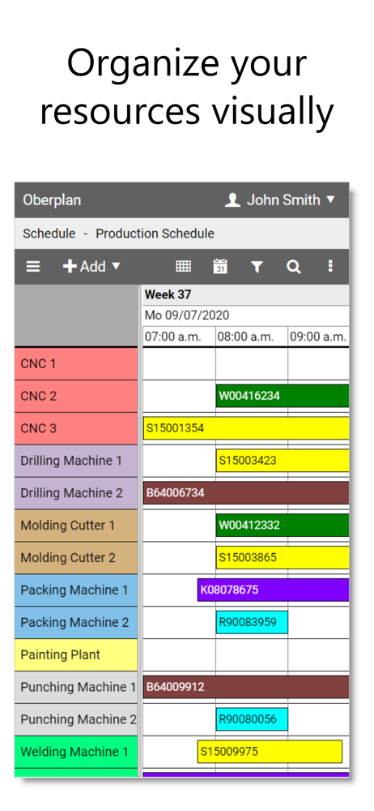Screen dimensions: 374x811
Task: Open the three-dot more options icon
Action: point(330,266)
